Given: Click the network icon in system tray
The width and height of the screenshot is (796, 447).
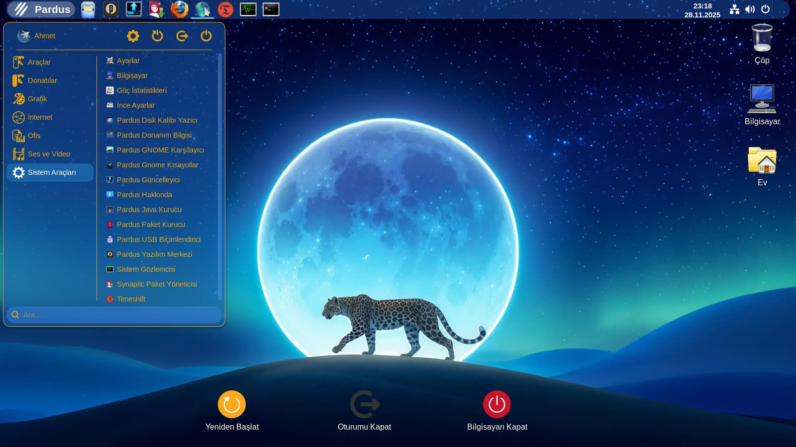Looking at the screenshot, I should [734, 9].
